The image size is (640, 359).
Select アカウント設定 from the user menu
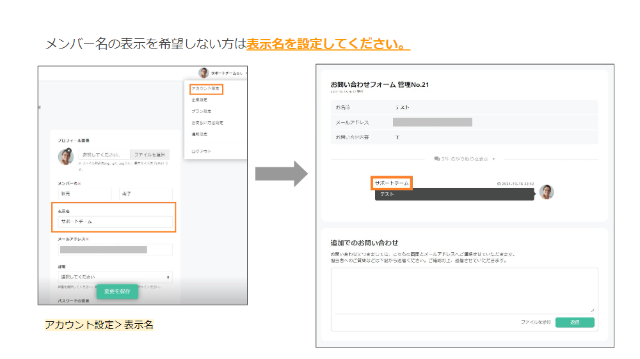point(205,88)
